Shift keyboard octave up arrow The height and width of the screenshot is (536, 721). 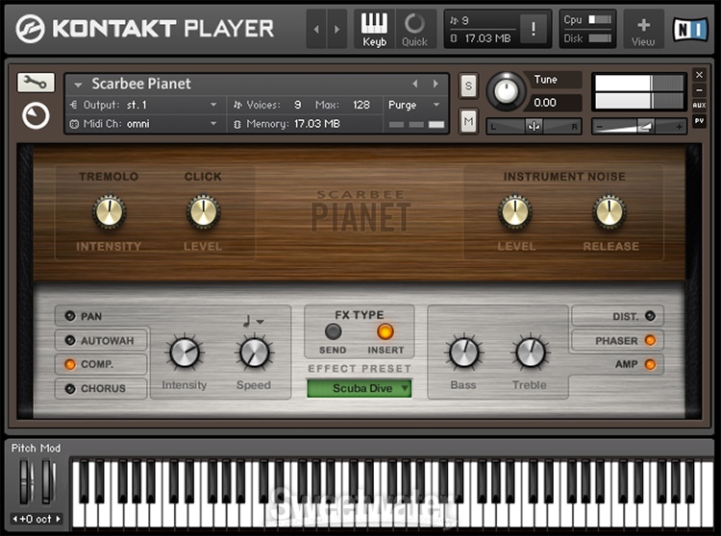(58, 519)
